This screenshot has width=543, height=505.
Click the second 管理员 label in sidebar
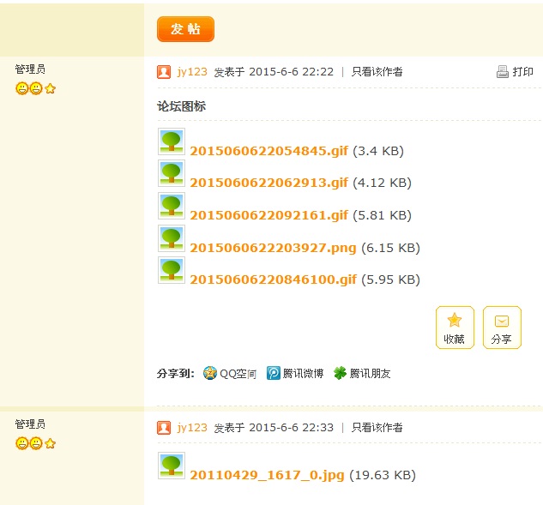click(30, 424)
